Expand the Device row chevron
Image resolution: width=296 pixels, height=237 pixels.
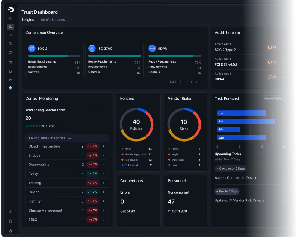[103, 192]
